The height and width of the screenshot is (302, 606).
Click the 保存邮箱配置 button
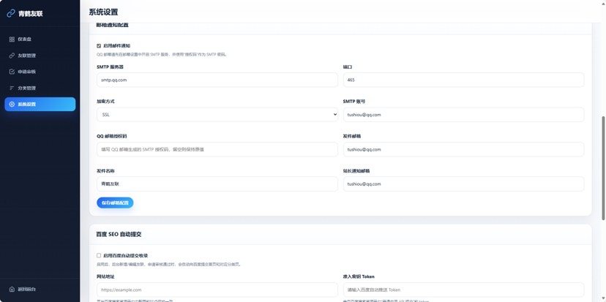point(115,203)
